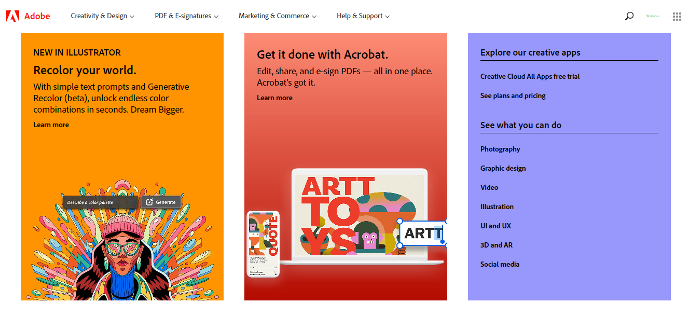The image size is (689, 316).
Task: Open the app switcher grid icon
Action: pos(677,16)
